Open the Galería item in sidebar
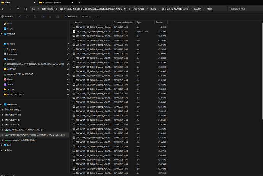 10,29
